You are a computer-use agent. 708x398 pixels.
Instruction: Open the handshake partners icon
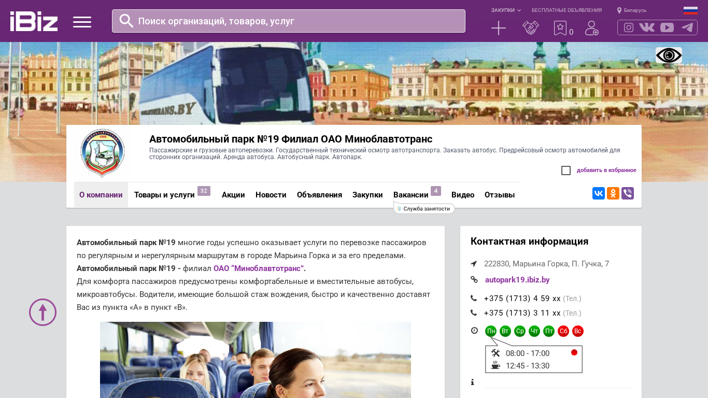[x=530, y=28]
